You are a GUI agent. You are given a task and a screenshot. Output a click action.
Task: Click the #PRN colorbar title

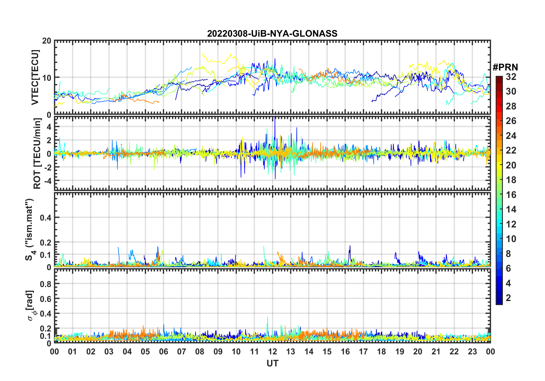[x=505, y=67]
